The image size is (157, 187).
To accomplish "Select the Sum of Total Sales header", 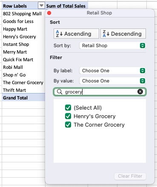I will (66, 6).
